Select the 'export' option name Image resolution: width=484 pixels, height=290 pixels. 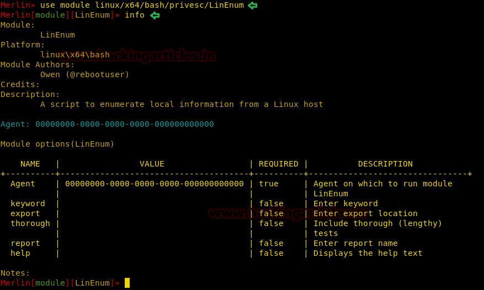tap(25, 213)
